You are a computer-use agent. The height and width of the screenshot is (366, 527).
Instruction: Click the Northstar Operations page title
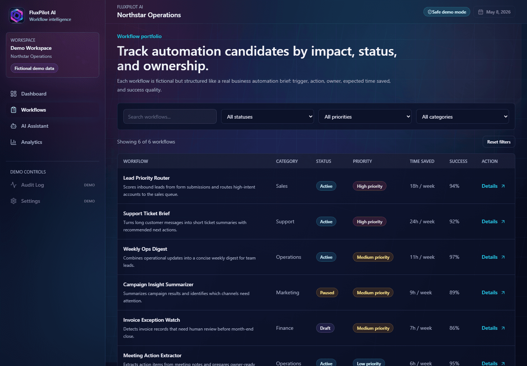[x=149, y=15]
